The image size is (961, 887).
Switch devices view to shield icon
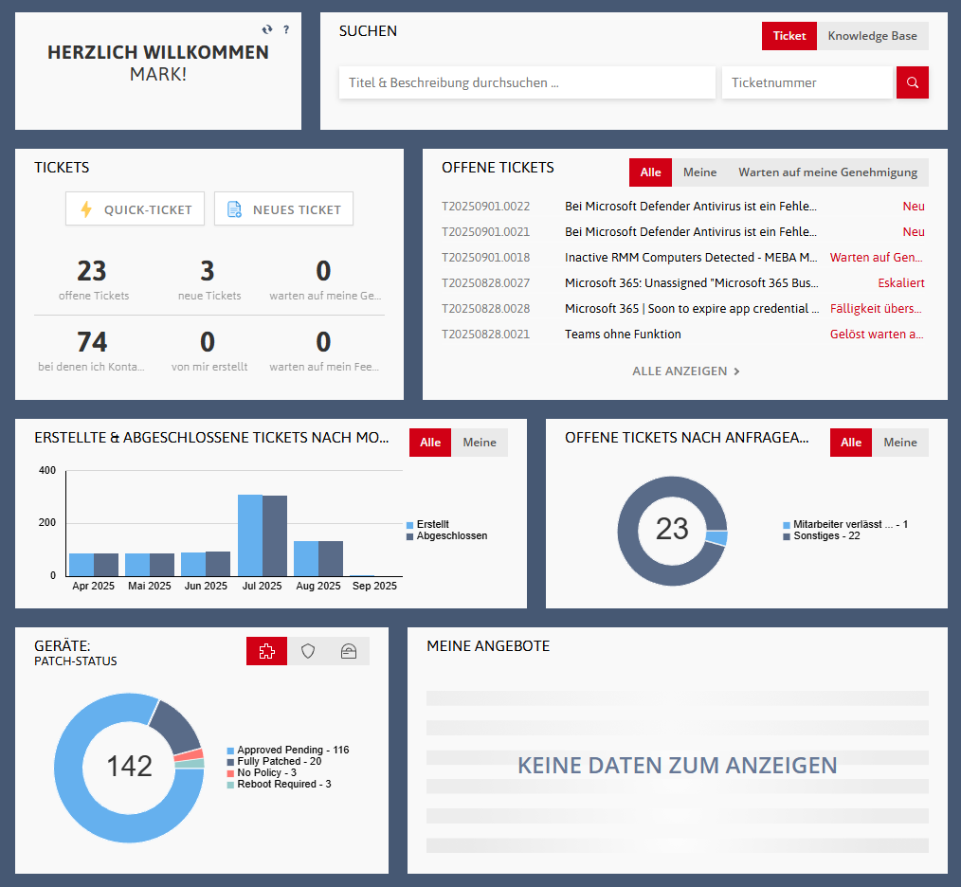(307, 651)
